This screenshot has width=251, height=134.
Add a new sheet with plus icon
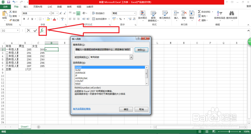point(38,127)
